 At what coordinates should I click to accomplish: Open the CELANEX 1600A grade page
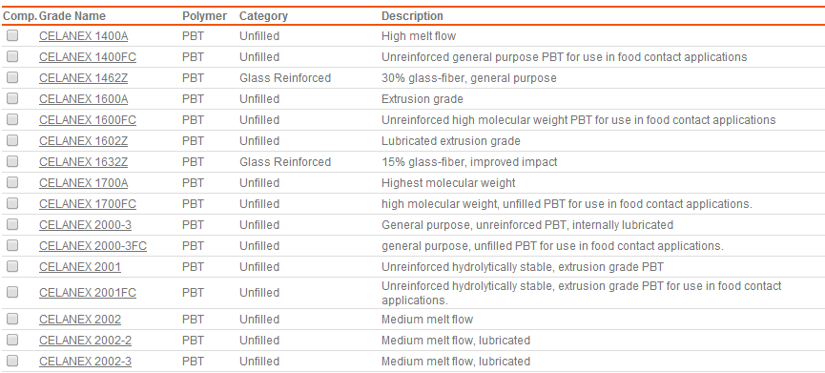(83, 99)
